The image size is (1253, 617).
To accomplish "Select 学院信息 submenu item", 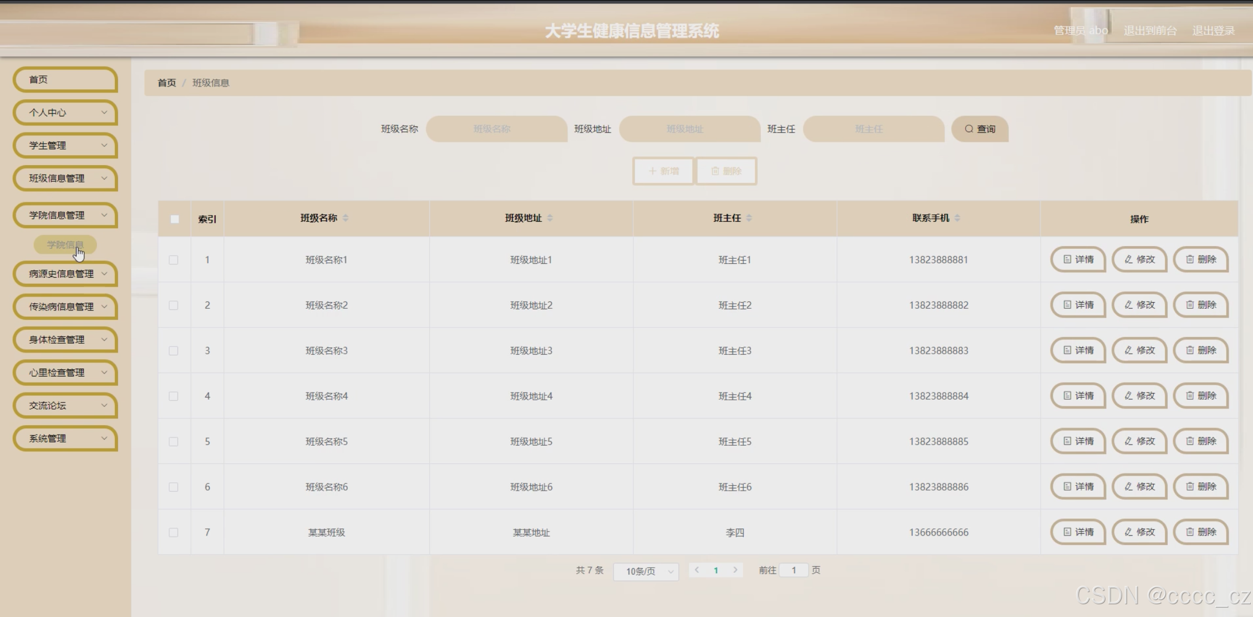I will pyautogui.click(x=65, y=244).
